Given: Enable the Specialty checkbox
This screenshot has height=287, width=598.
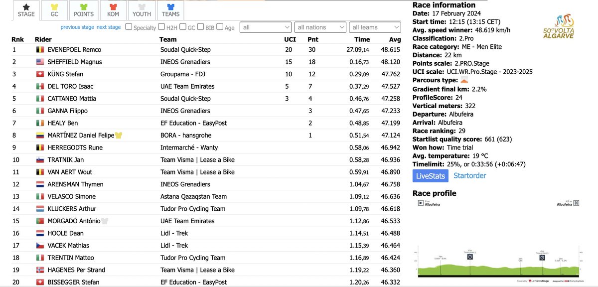Looking at the screenshot, I should [x=129, y=27].
